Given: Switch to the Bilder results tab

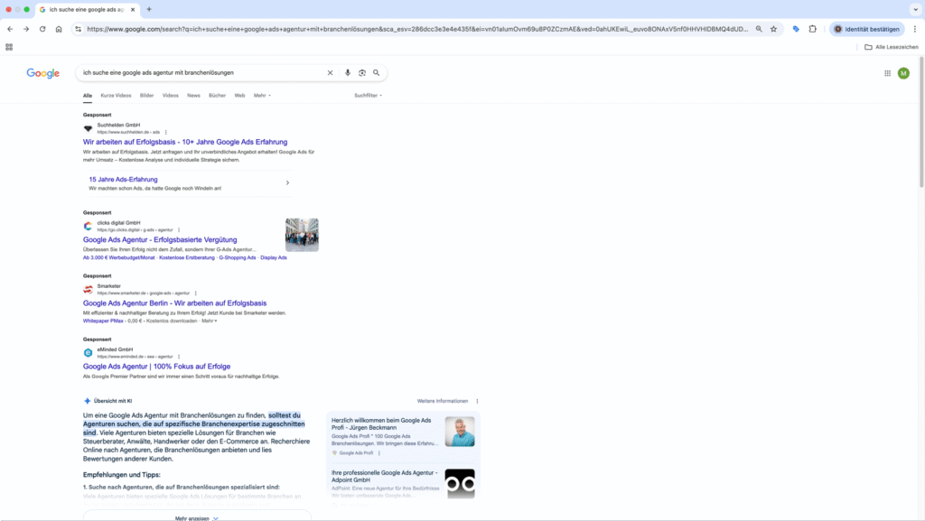Looking at the screenshot, I should pos(146,95).
